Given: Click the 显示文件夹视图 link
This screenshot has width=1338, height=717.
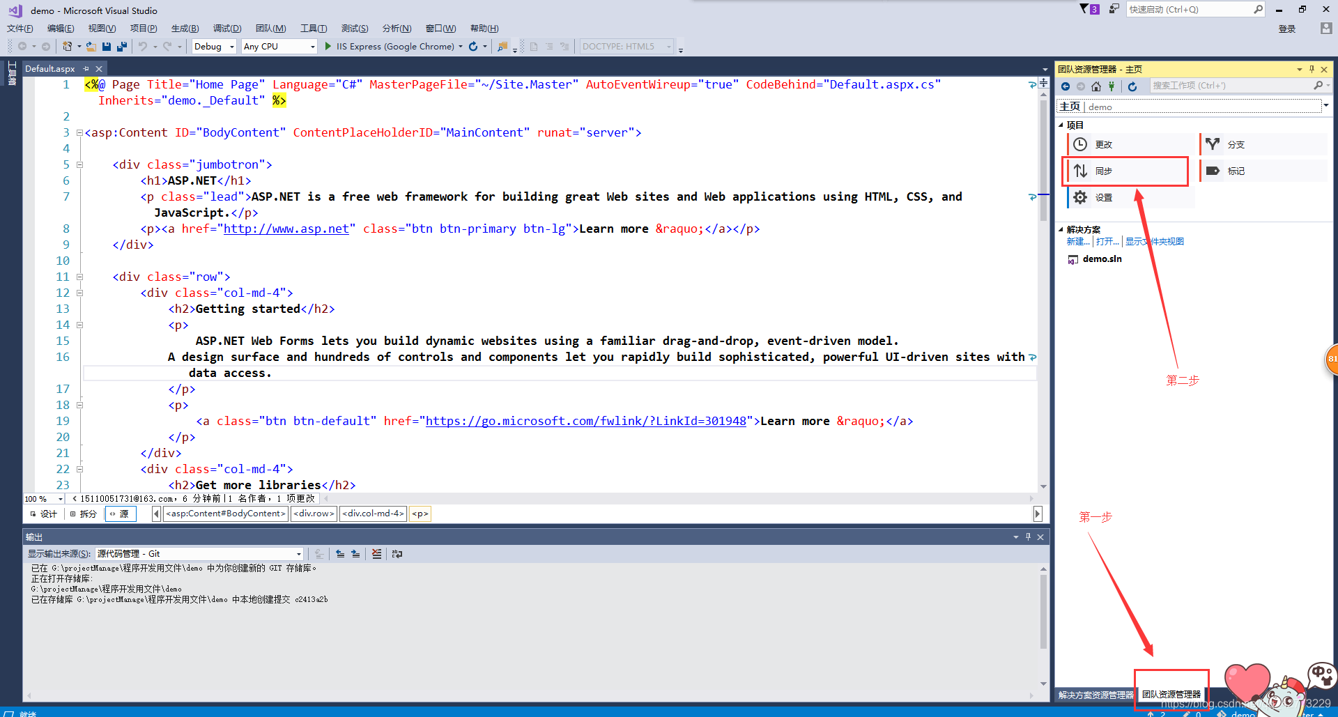Looking at the screenshot, I should (1155, 242).
